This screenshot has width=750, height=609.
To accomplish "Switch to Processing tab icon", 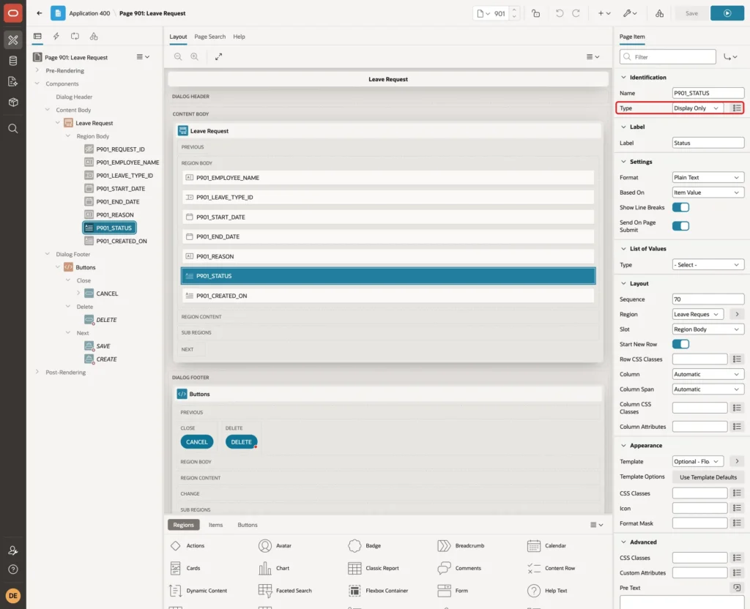I will (x=75, y=37).
